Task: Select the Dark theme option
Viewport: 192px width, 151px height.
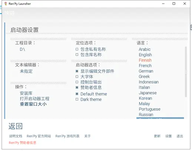Action: (x=77, y=99)
